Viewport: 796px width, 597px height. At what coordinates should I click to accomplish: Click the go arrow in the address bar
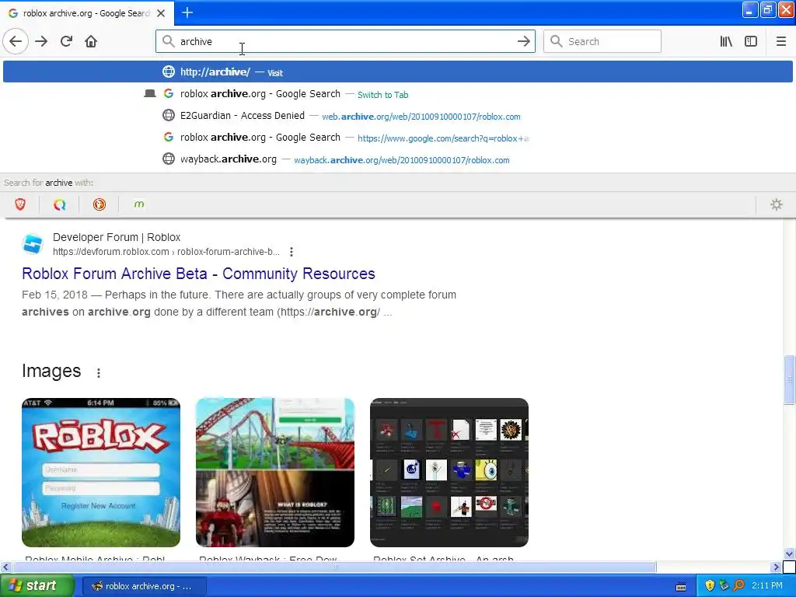(x=523, y=41)
